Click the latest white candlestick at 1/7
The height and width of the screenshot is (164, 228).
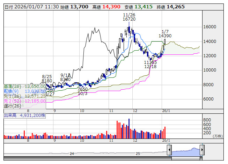point(165,42)
